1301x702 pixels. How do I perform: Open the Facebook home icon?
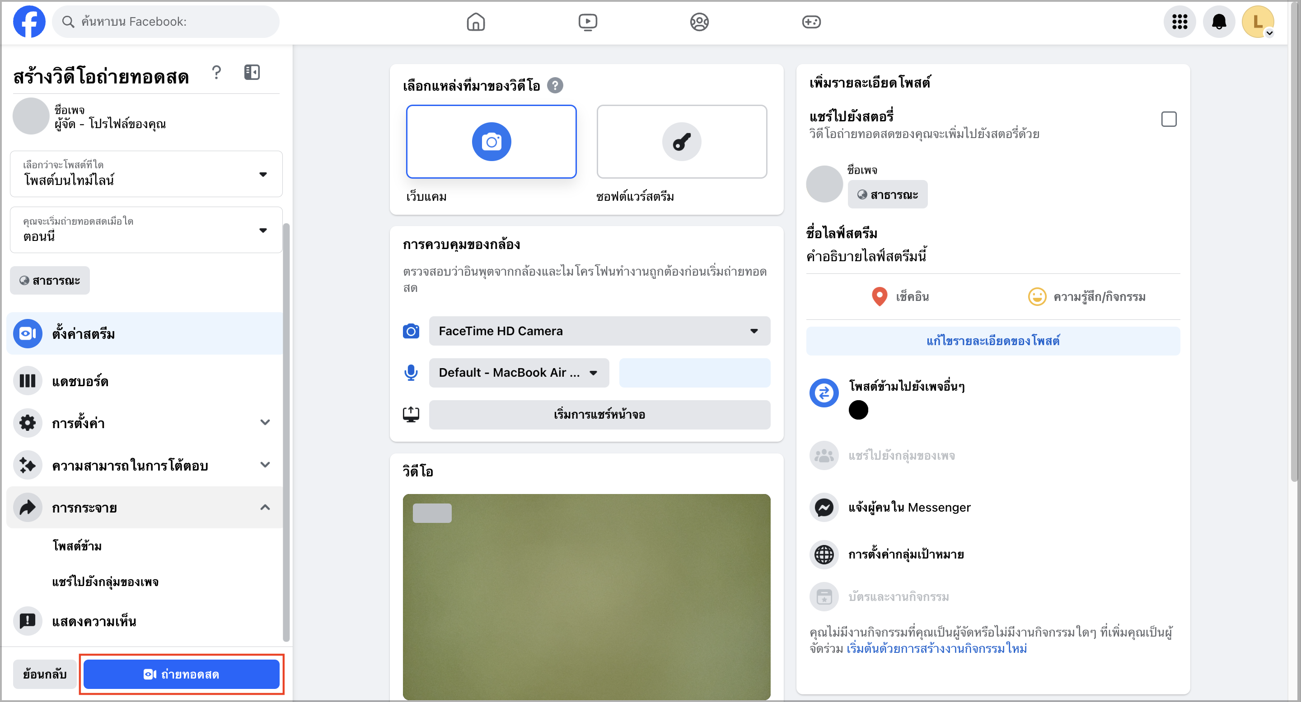click(475, 22)
